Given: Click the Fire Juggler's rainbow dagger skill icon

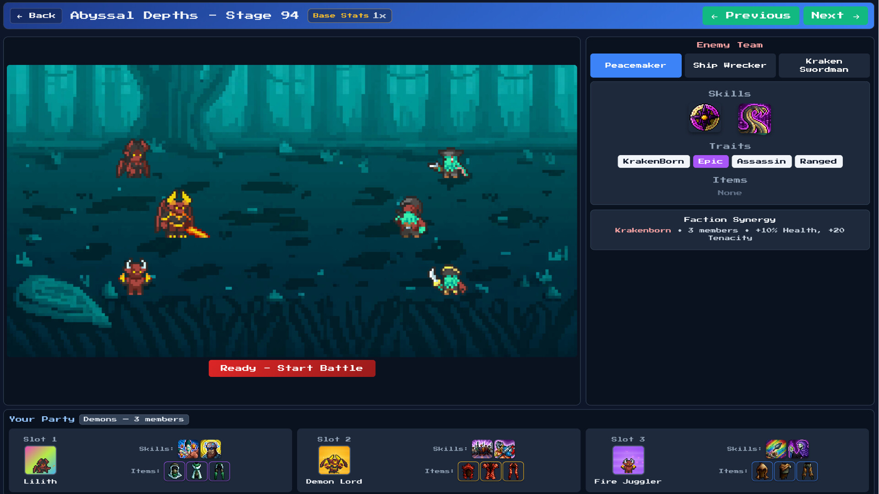Looking at the screenshot, I should (776, 449).
